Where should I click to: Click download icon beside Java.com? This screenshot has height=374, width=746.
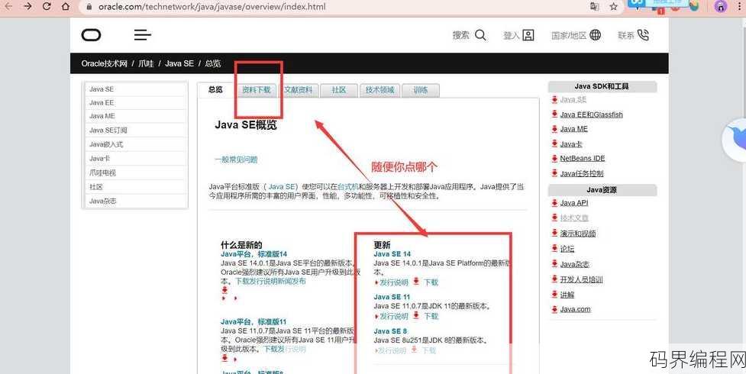[x=554, y=309]
